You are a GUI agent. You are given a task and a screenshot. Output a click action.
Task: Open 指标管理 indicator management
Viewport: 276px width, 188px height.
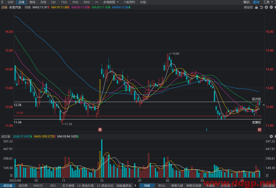[269, 186]
